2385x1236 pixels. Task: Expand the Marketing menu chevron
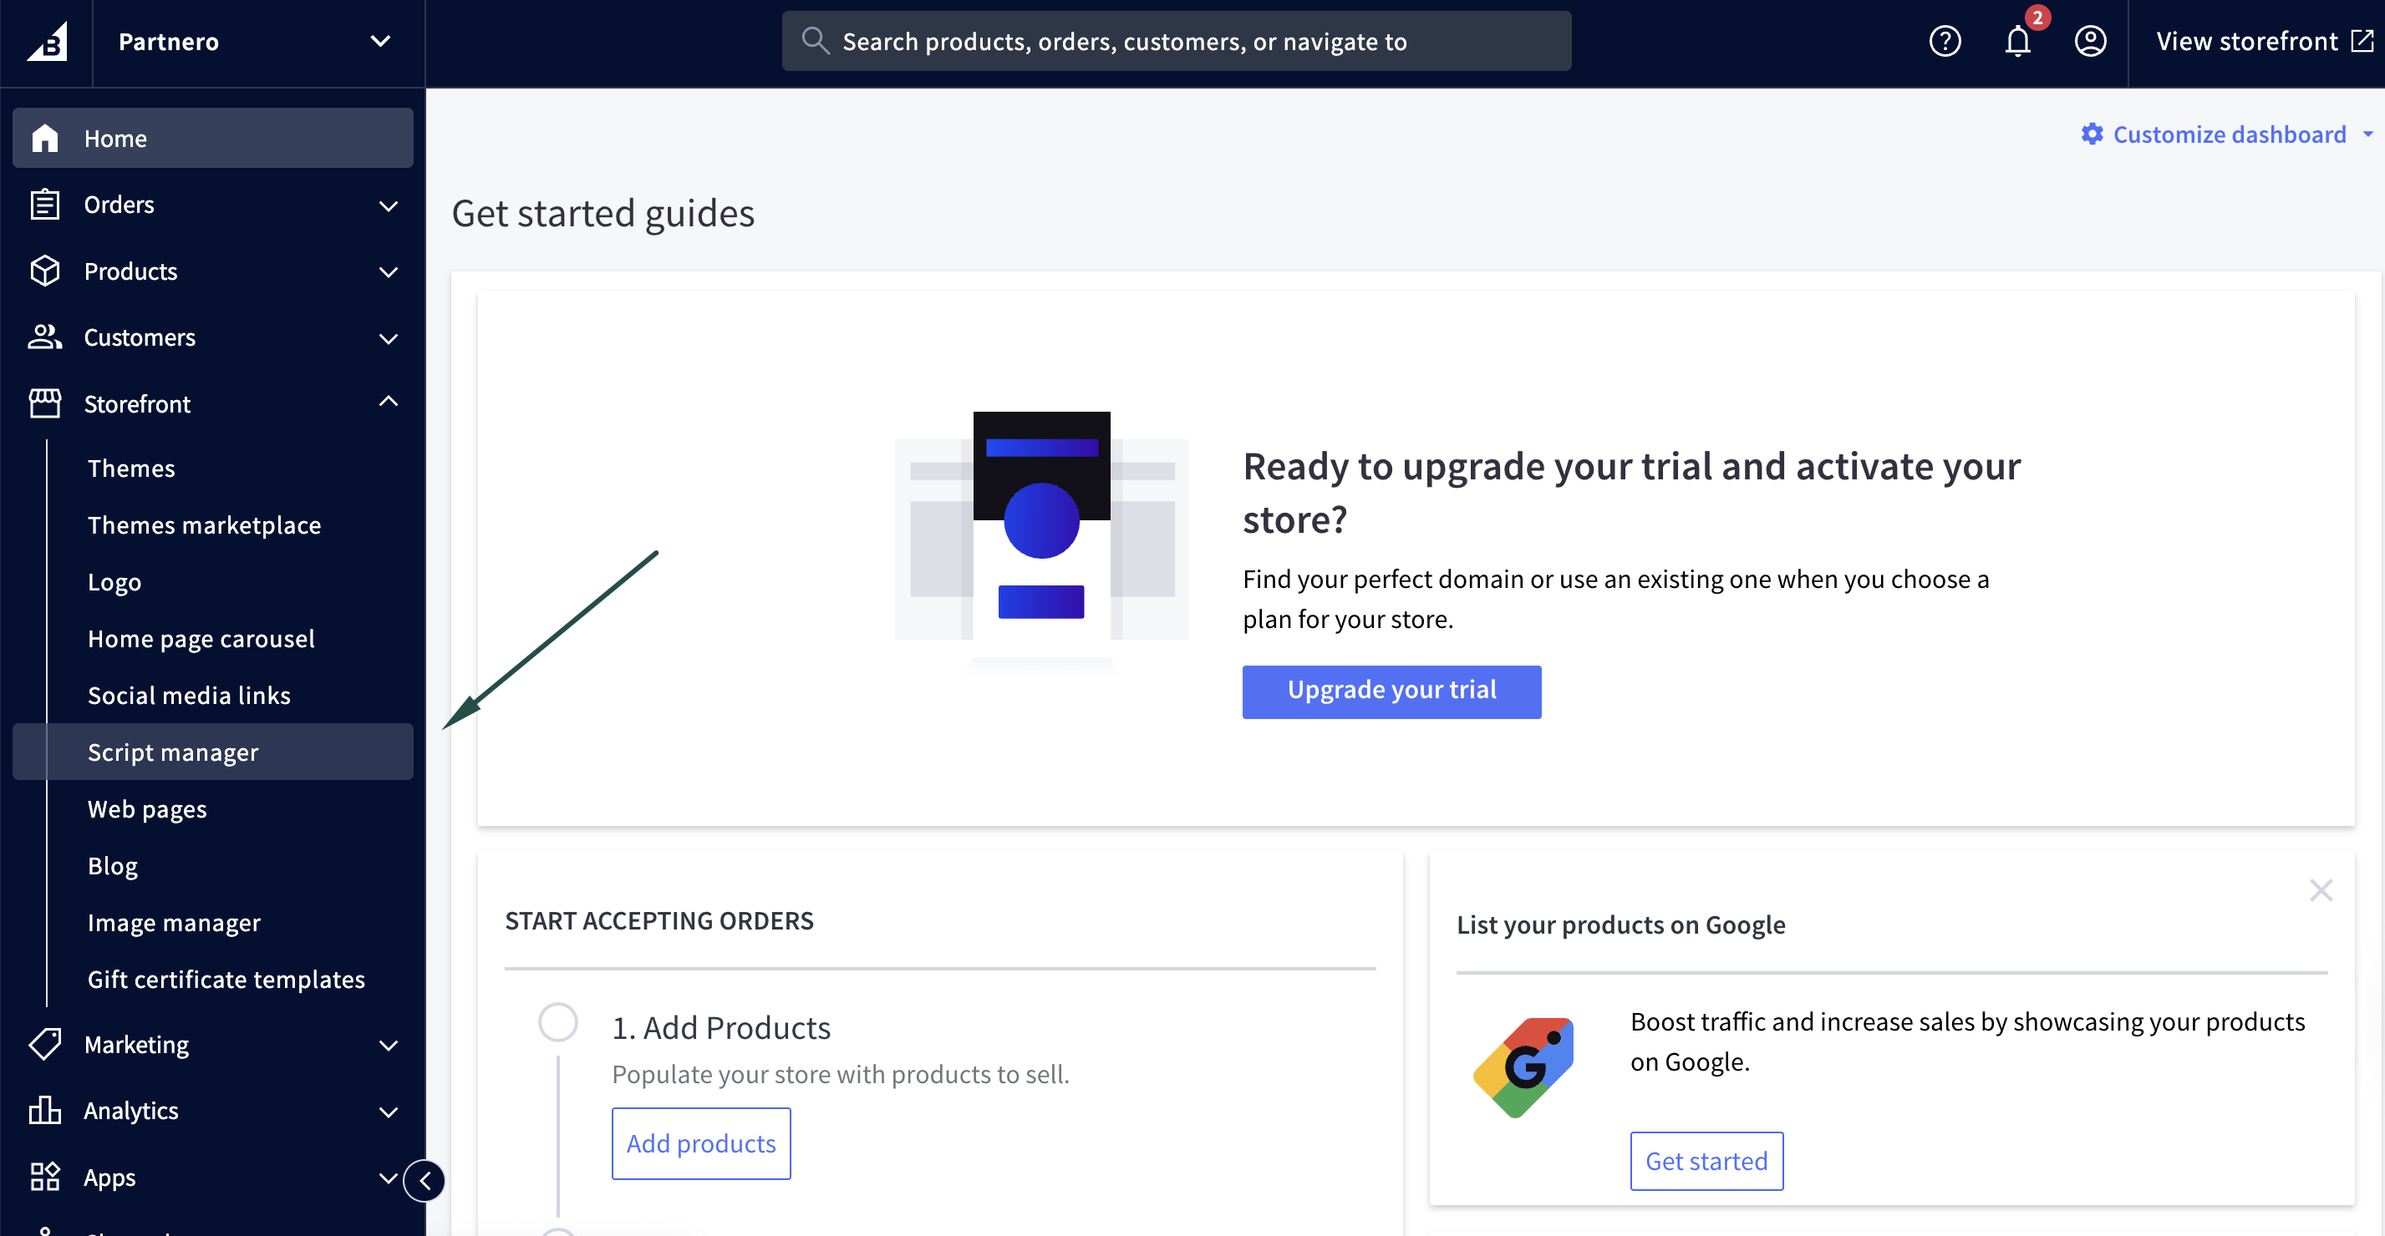click(389, 1046)
